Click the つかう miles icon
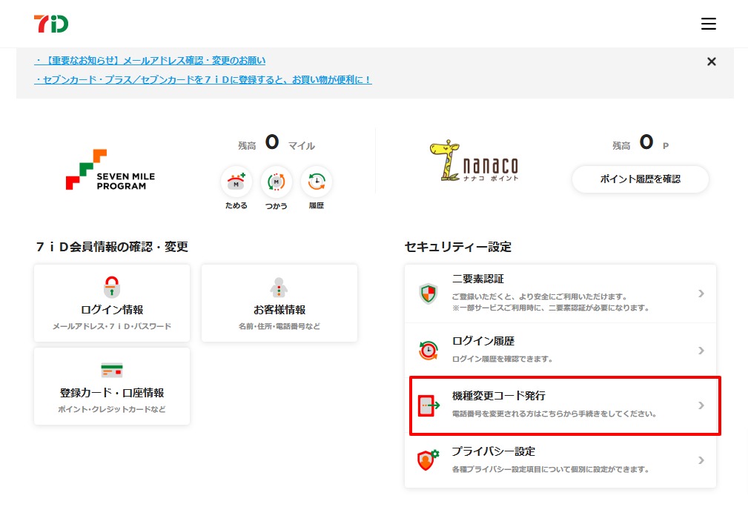Screen dimensions: 748x507 pyautogui.click(x=277, y=182)
